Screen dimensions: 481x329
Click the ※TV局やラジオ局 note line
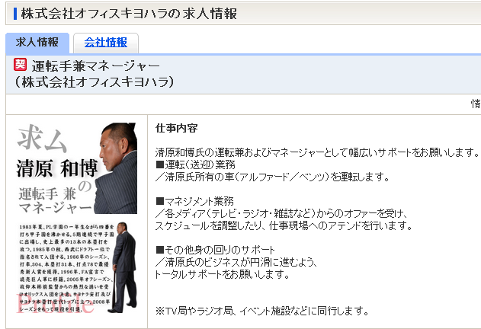[262, 311]
